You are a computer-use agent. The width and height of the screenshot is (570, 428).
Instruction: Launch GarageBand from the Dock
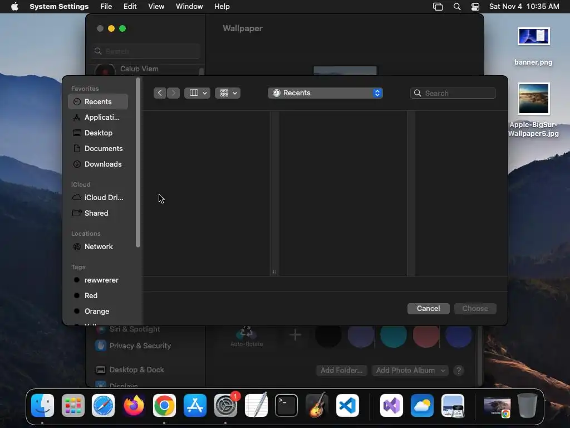click(317, 406)
